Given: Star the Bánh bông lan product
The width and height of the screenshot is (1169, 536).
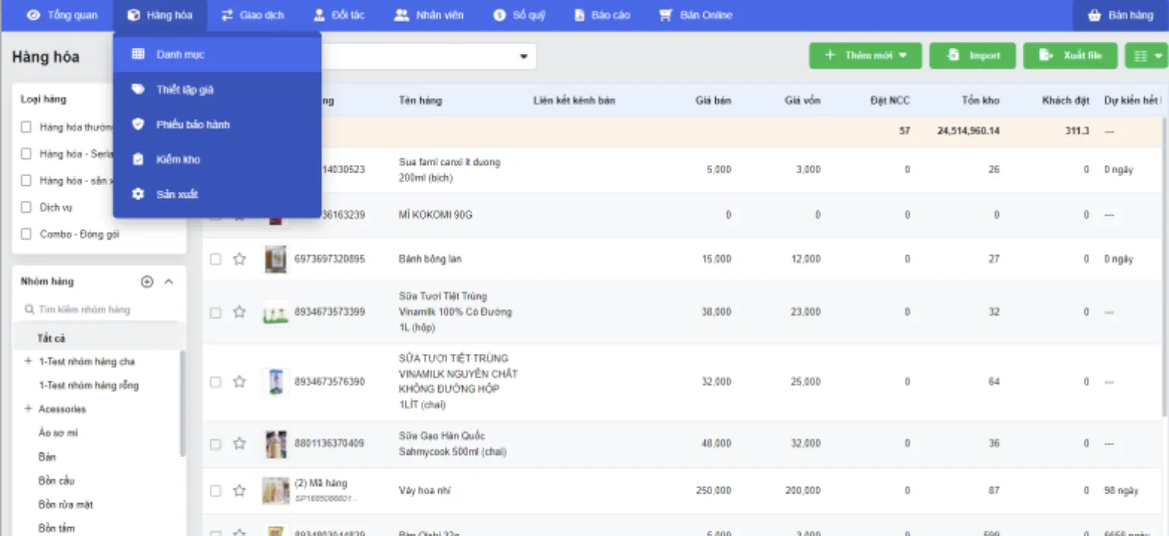Looking at the screenshot, I should point(239,259).
